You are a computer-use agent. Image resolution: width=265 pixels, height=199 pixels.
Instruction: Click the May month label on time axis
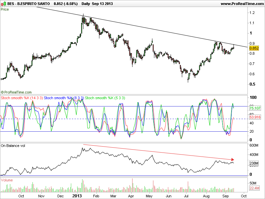click(x=149, y=196)
